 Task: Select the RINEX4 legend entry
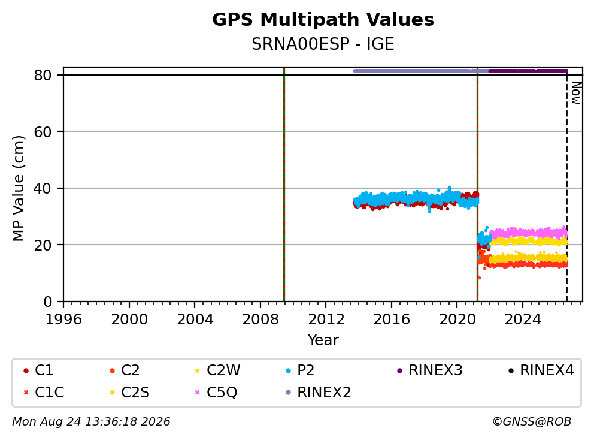(541, 370)
